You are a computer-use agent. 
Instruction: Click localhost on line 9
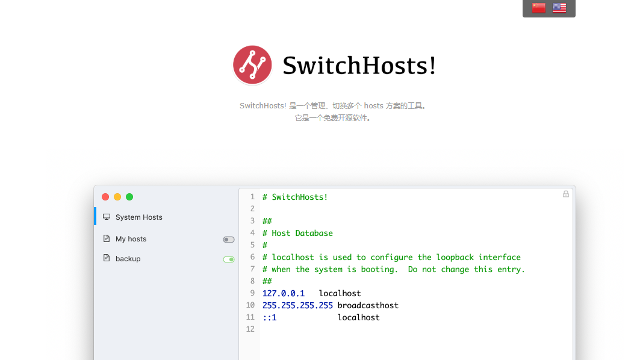coord(340,293)
